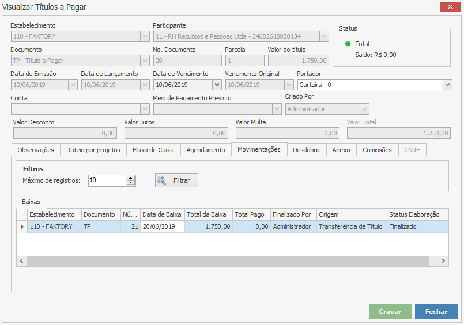
Task: Click the row indicator arrow in Baixas grid
Action: (22, 227)
